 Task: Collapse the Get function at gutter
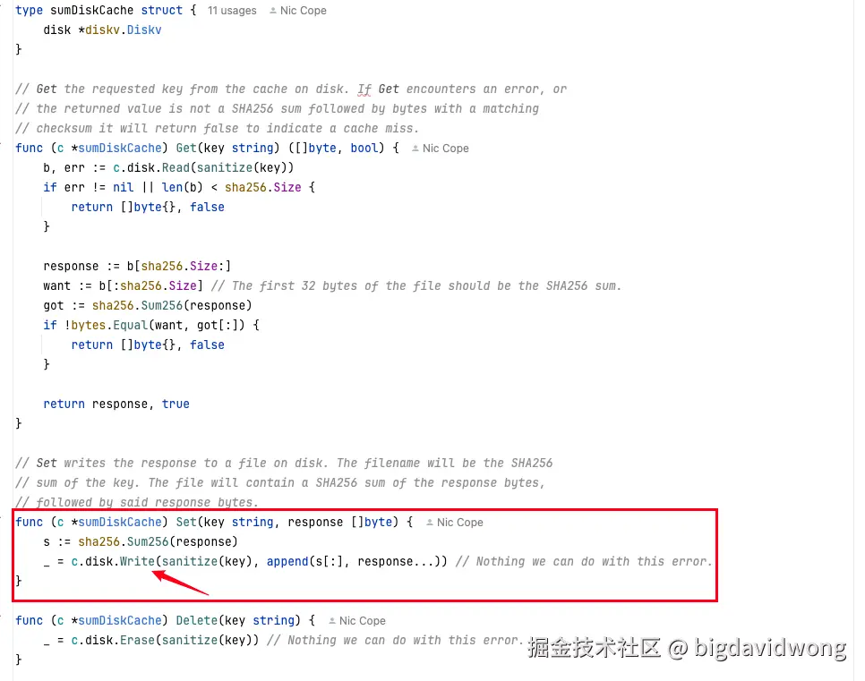point(2,144)
